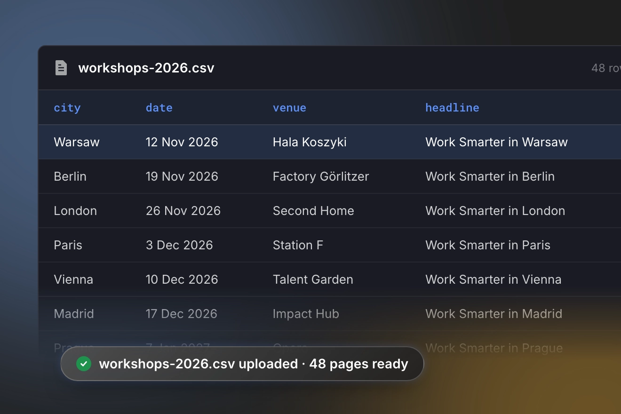Click headline Work Smarter in Prague
Viewport: 621px width, 414px height.
[494, 348]
